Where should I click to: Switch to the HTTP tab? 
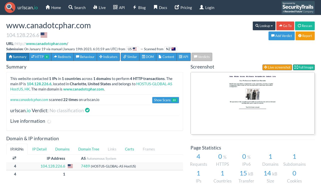pyautogui.click(x=40, y=57)
